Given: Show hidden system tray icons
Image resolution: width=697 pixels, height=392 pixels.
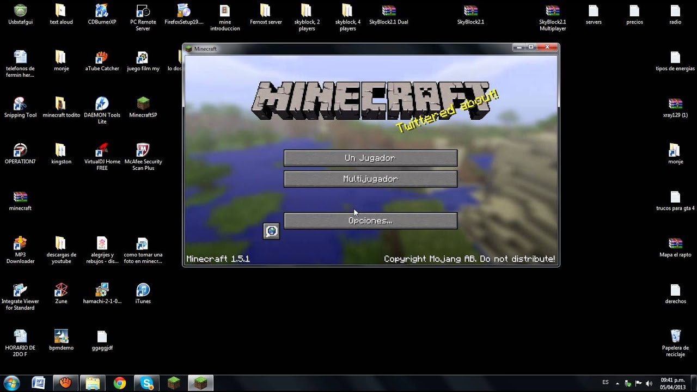Looking at the screenshot, I should coord(618,383).
